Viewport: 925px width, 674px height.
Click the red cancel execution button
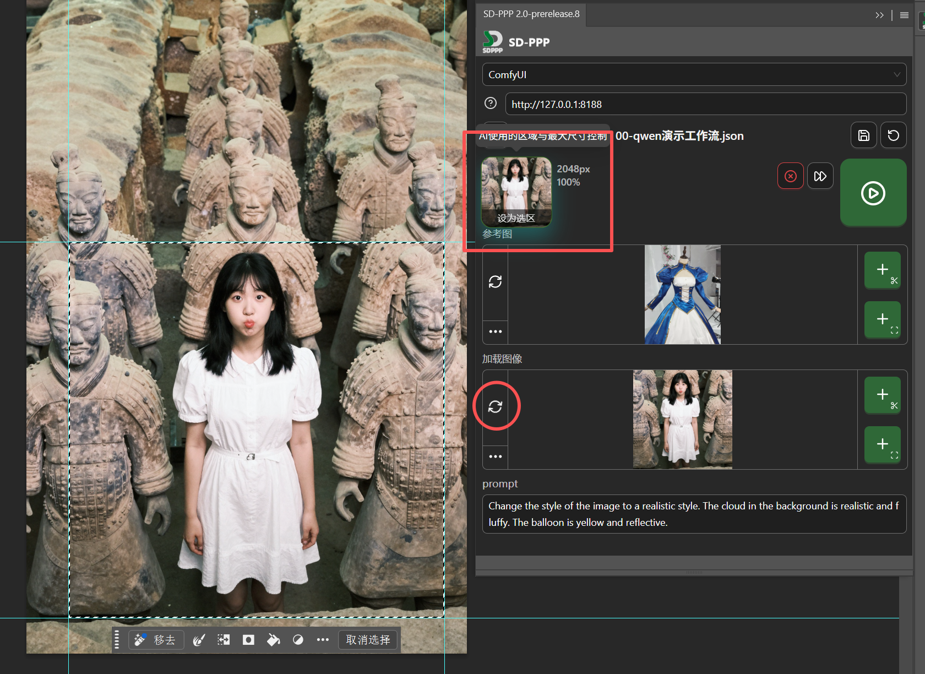pyautogui.click(x=790, y=176)
